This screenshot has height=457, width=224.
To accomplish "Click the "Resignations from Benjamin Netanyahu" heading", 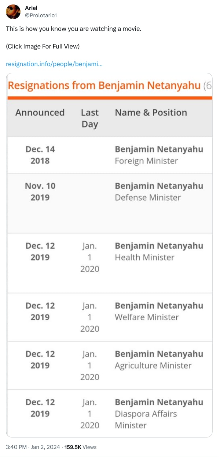I will click(x=104, y=86).
